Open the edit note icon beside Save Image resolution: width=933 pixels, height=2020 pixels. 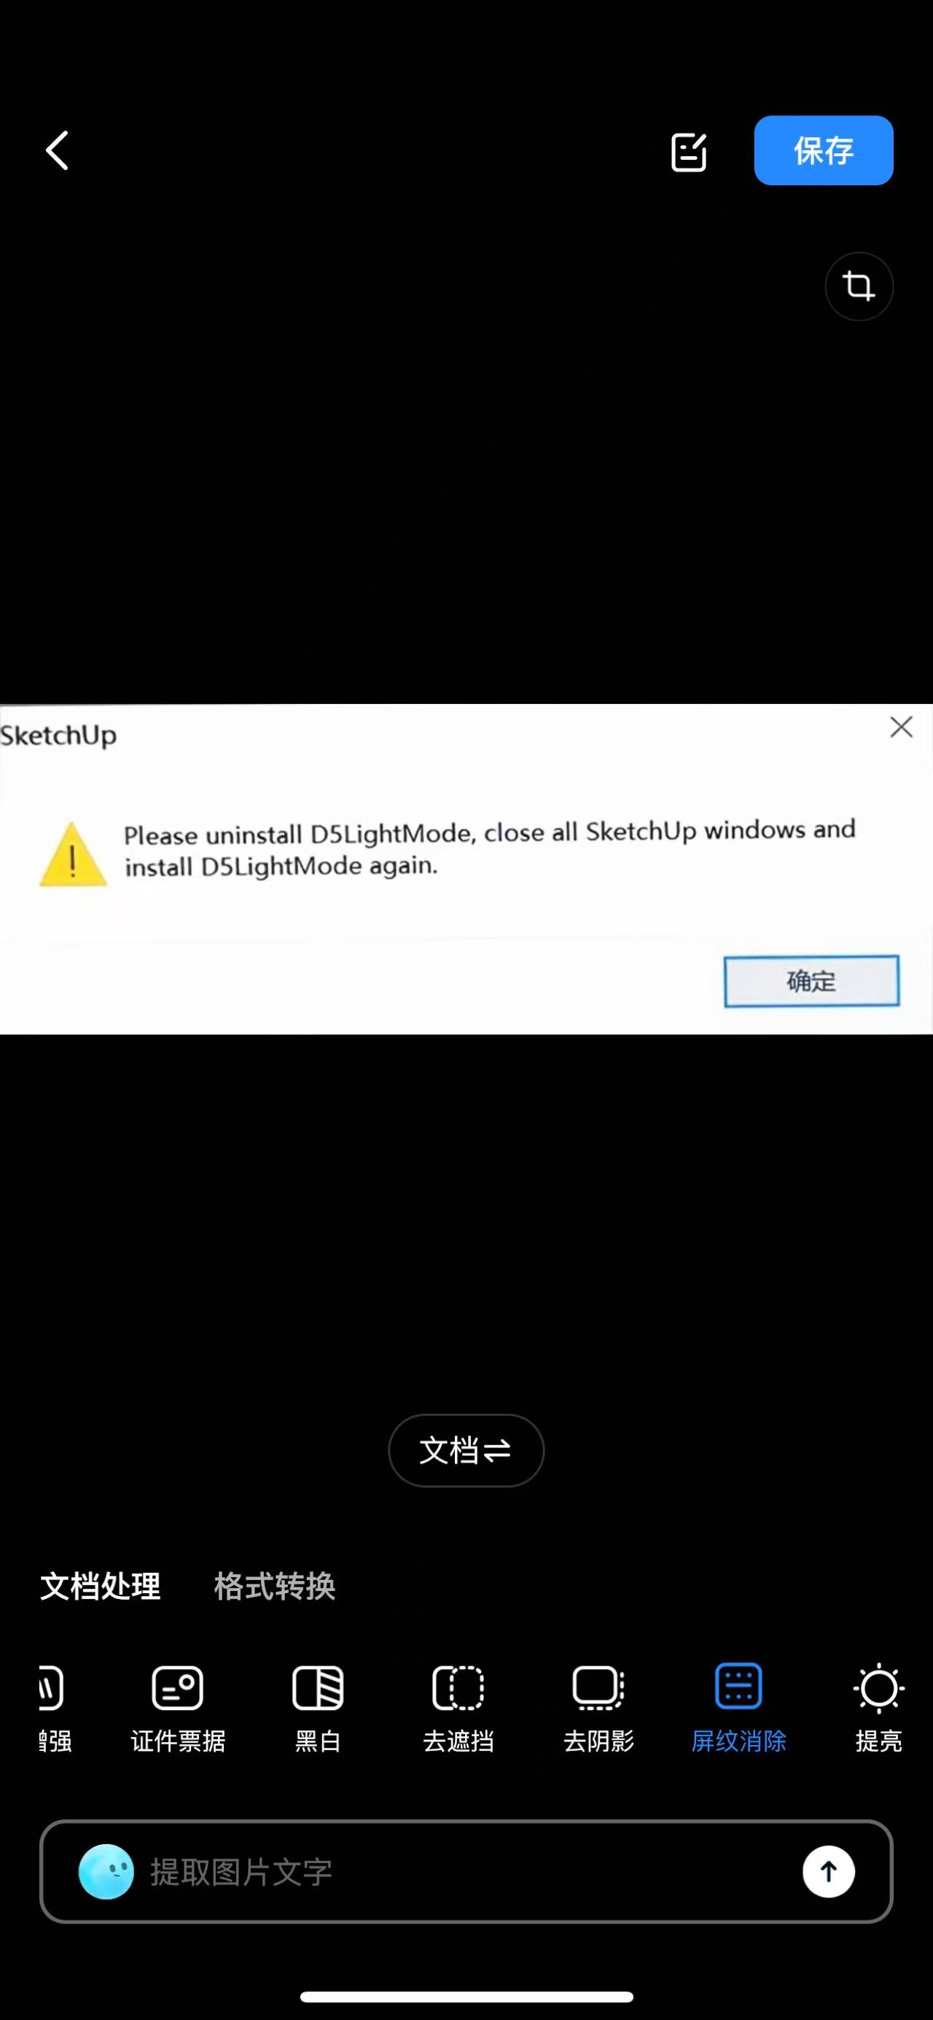pos(689,151)
